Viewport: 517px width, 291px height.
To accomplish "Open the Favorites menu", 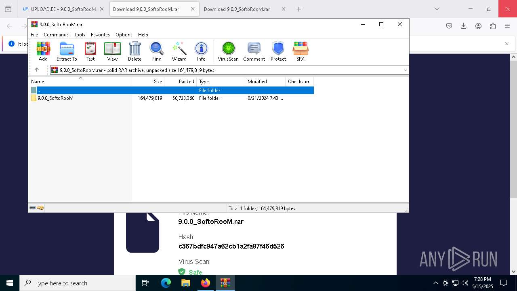I will coord(100,35).
